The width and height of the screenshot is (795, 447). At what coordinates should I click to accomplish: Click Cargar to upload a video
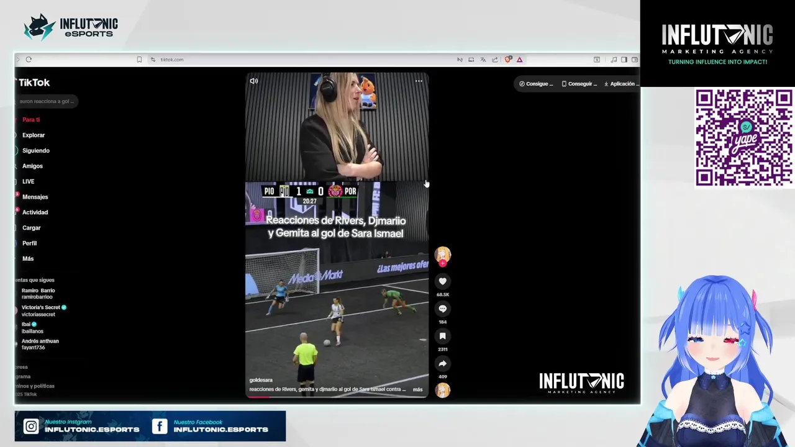pyautogui.click(x=31, y=228)
